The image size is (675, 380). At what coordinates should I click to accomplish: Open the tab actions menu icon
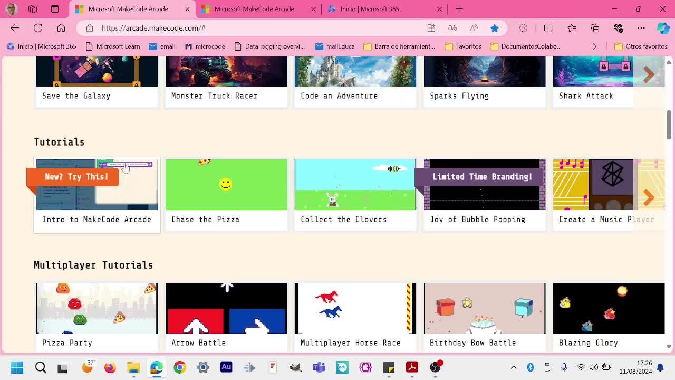pyautogui.click(x=55, y=9)
